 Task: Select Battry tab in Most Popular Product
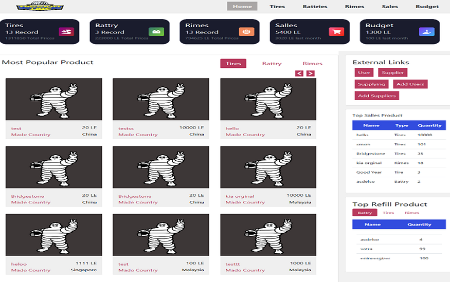click(272, 63)
